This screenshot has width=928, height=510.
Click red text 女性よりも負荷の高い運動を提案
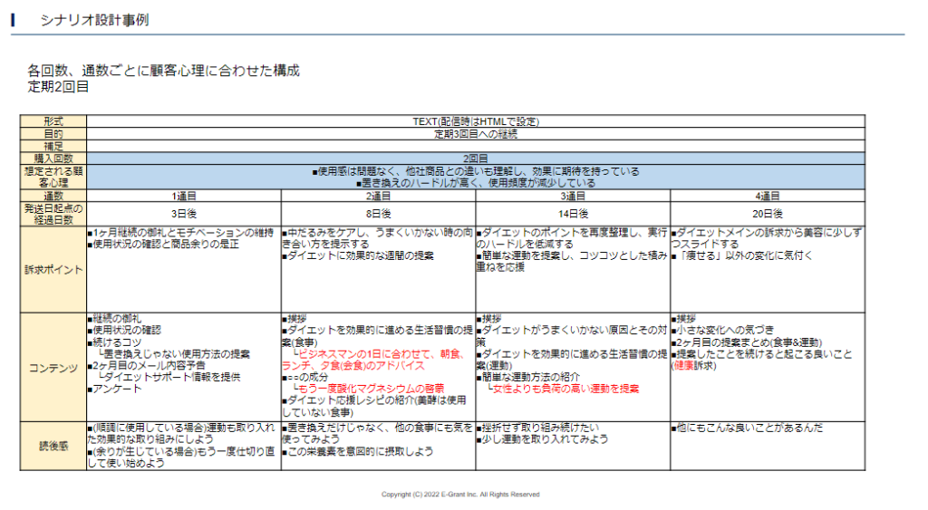pos(565,389)
